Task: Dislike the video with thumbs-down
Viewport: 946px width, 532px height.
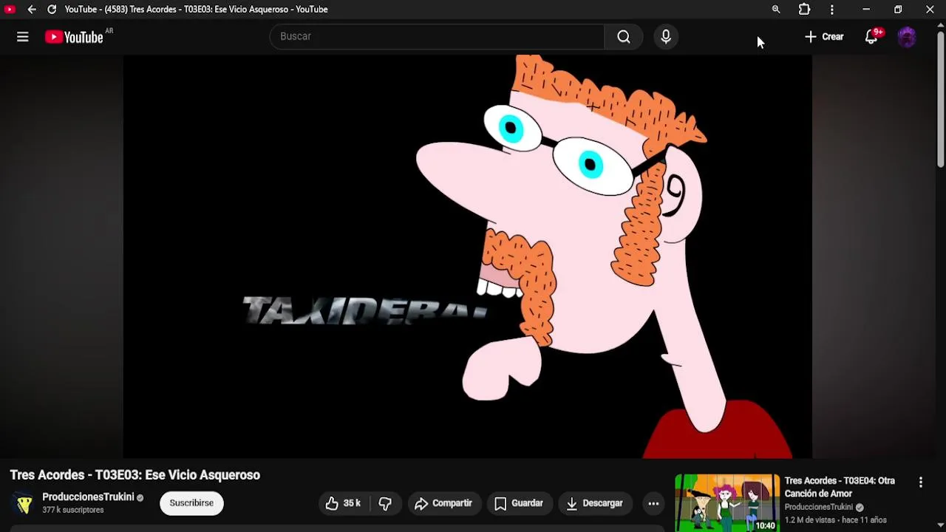Action: pos(385,503)
